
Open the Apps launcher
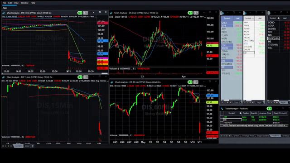[5, 8]
